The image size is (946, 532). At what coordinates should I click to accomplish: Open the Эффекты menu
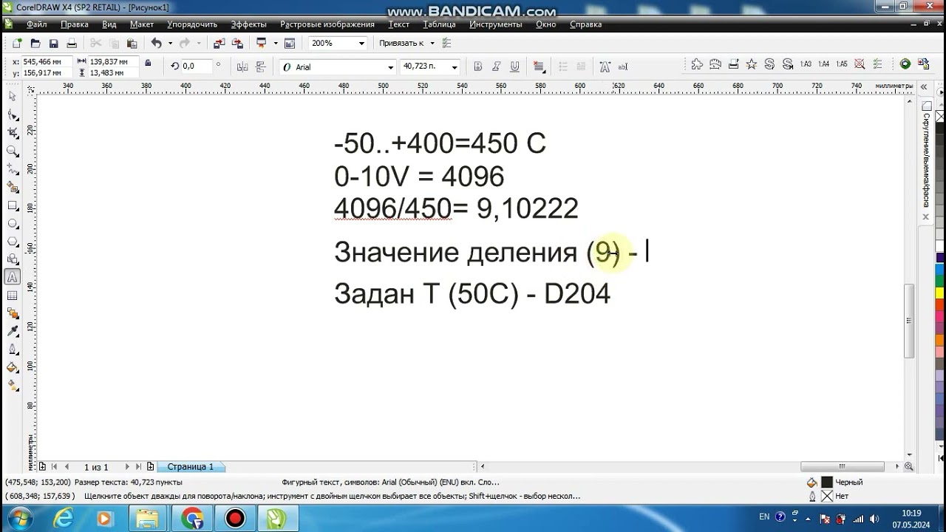(248, 24)
